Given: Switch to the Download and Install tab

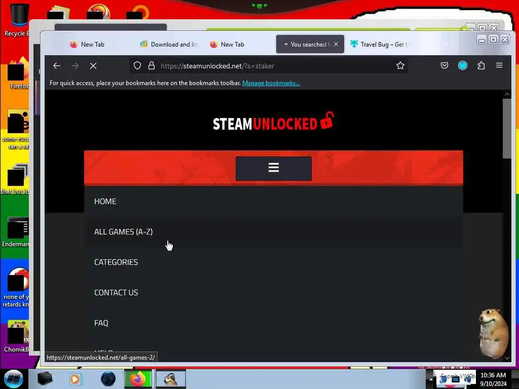Looking at the screenshot, I should [169, 45].
